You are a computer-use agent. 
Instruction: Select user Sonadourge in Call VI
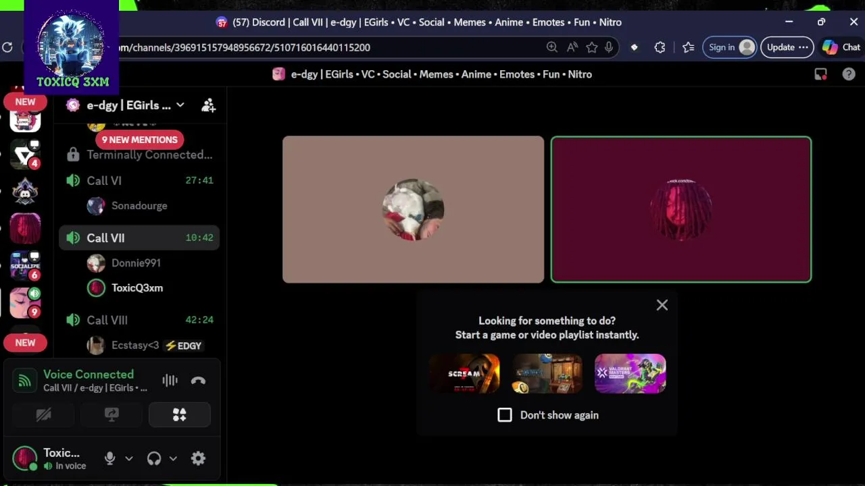(x=139, y=206)
